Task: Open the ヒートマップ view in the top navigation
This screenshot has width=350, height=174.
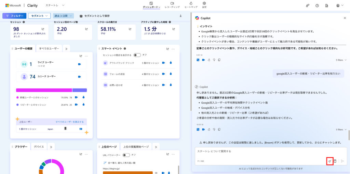Action: coord(191,5)
